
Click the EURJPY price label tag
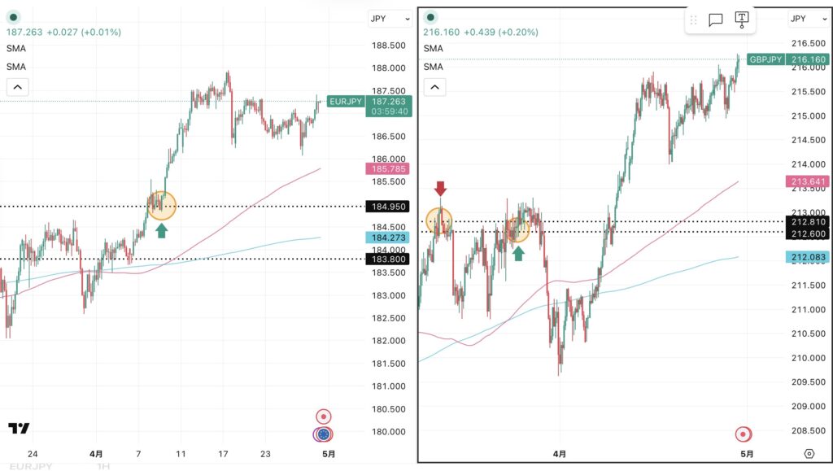point(345,102)
